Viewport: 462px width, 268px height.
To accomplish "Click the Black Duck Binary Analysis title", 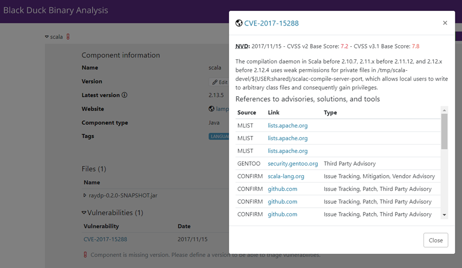I will [56, 10].
